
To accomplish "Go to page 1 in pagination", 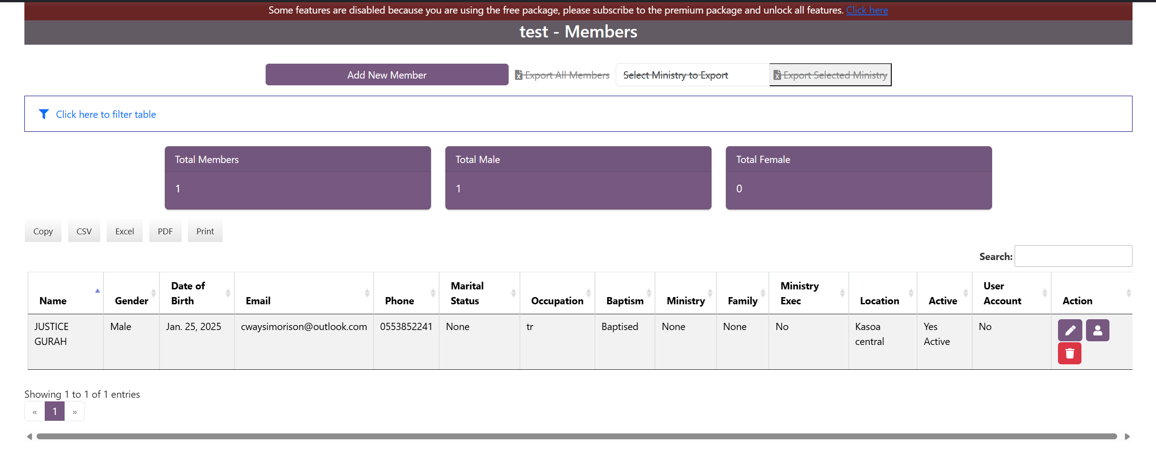I will pos(55,411).
